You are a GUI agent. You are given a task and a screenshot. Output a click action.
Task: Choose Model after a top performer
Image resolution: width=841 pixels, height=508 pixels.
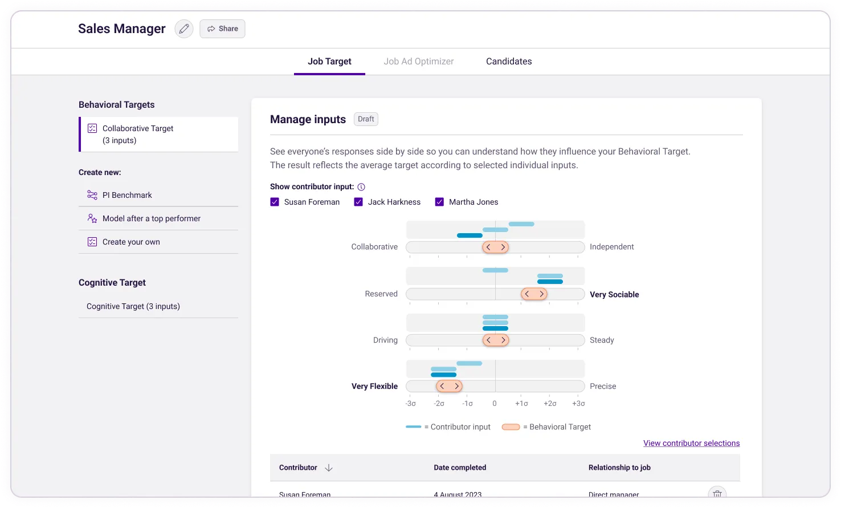(x=158, y=218)
